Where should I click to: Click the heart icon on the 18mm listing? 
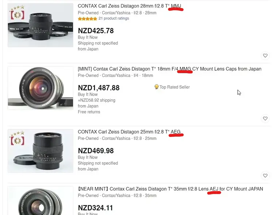(265, 118)
